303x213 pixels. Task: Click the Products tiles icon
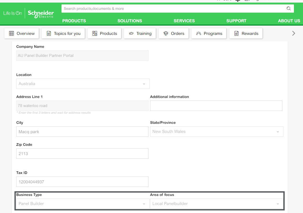tap(95, 33)
